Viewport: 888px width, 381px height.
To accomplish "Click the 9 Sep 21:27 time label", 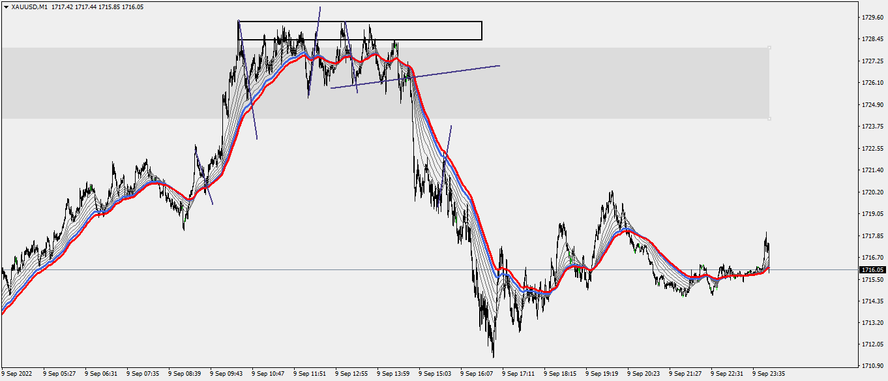I will tap(684, 374).
